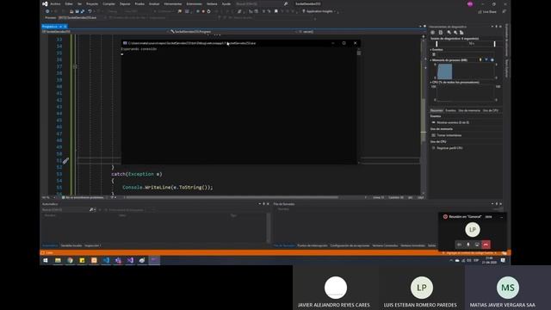This screenshot has width=551, height=310.
Task: Open Chrome from the taskbar
Action: [70, 260]
